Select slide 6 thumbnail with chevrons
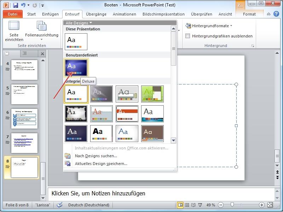Screen dimensions: 283x212 pos(24,119)
